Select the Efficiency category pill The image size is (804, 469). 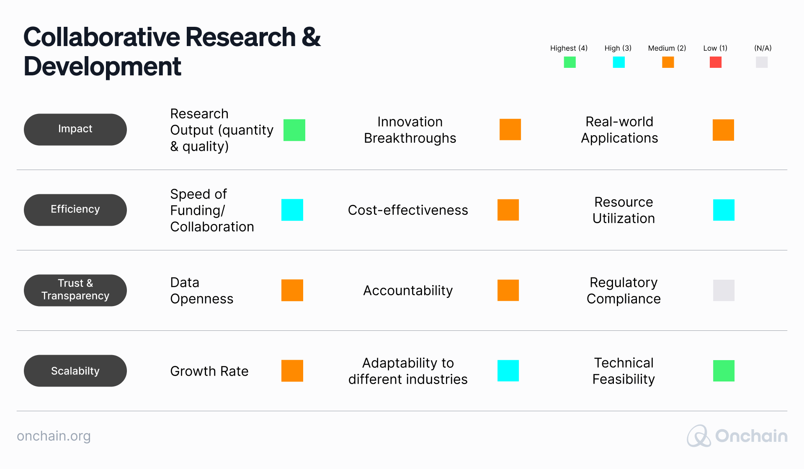coord(75,210)
